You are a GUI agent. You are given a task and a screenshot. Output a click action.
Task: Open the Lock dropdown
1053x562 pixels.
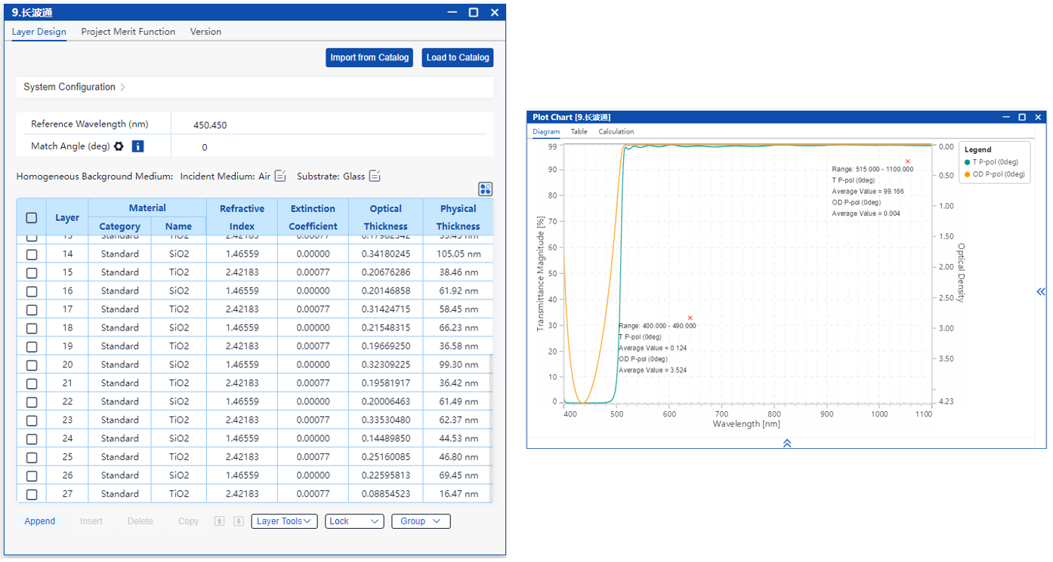pos(354,521)
